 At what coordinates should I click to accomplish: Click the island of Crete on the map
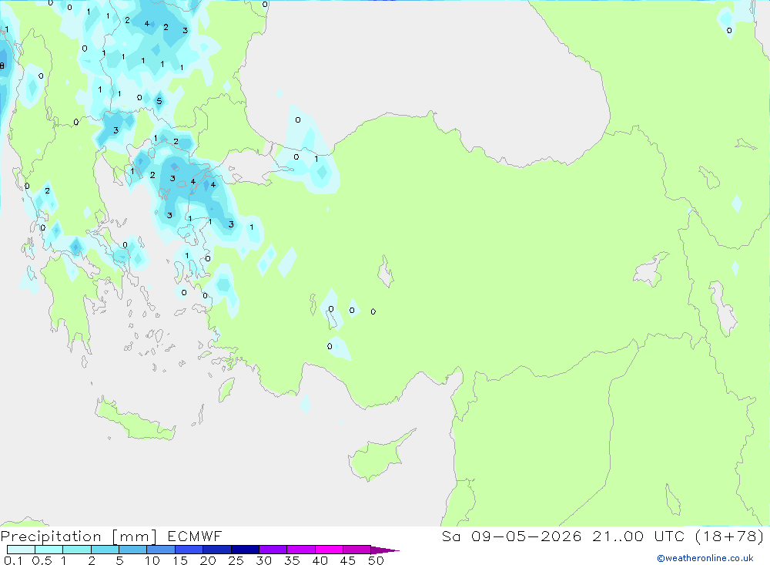point(133,419)
